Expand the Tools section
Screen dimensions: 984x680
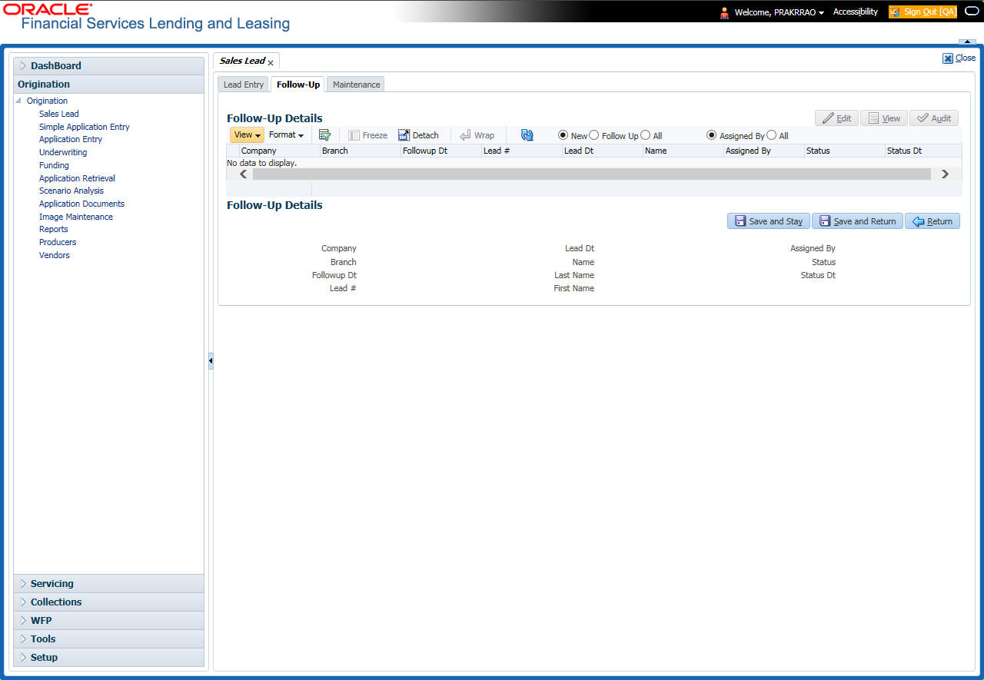23,639
